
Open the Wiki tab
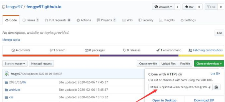[x=128, y=20]
